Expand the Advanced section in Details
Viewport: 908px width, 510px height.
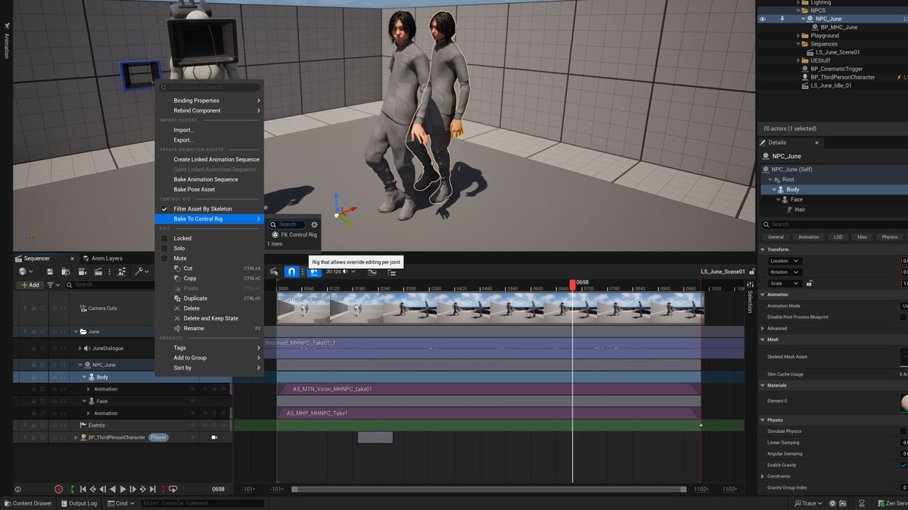763,329
